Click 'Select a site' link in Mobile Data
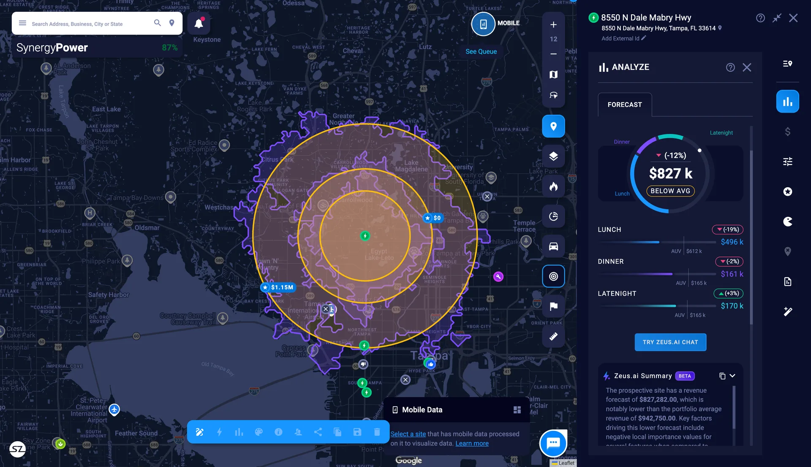811x467 pixels. click(408, 434)
